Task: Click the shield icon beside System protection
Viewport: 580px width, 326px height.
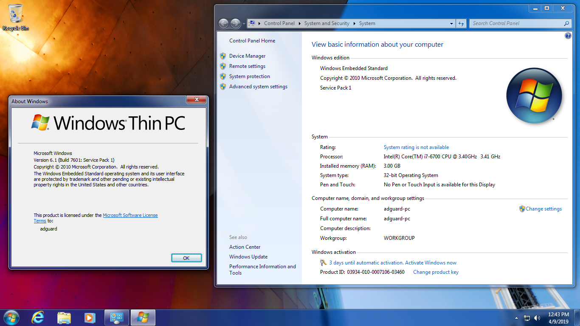Action: (223, 76)
